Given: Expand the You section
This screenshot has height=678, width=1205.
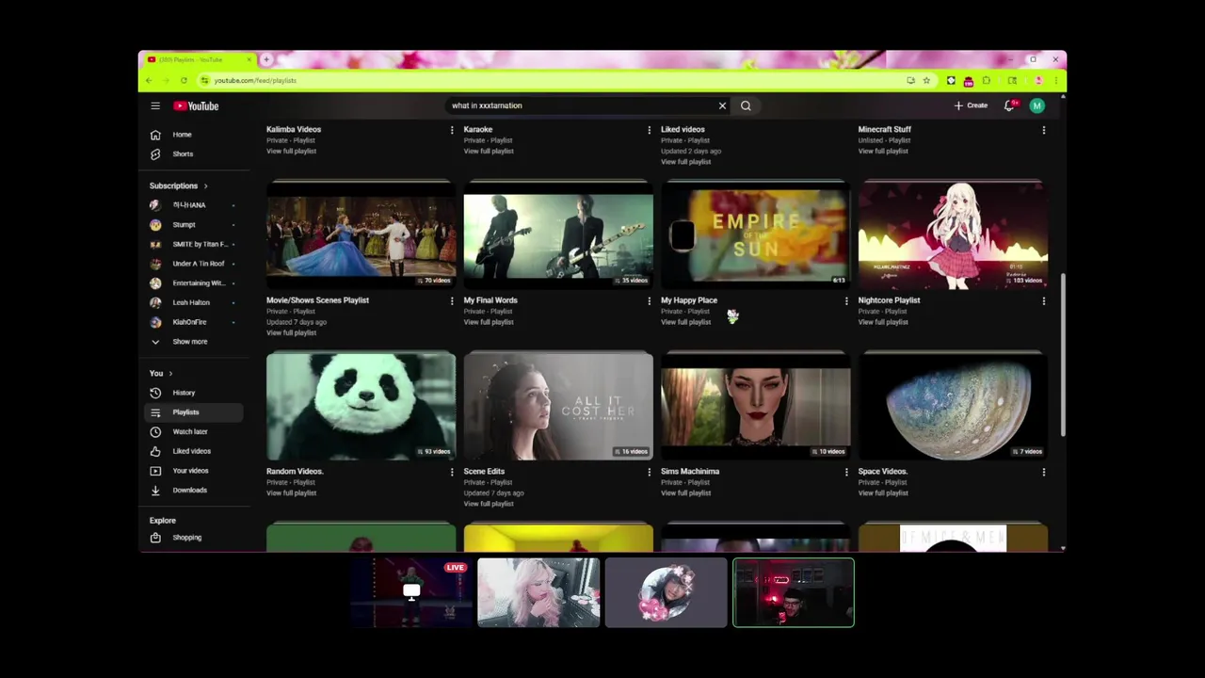Looking at the screenshot, I should tap(161, 373).
